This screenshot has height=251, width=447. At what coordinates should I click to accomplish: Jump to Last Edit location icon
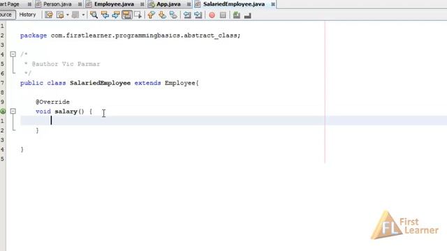tap(49, 15)
